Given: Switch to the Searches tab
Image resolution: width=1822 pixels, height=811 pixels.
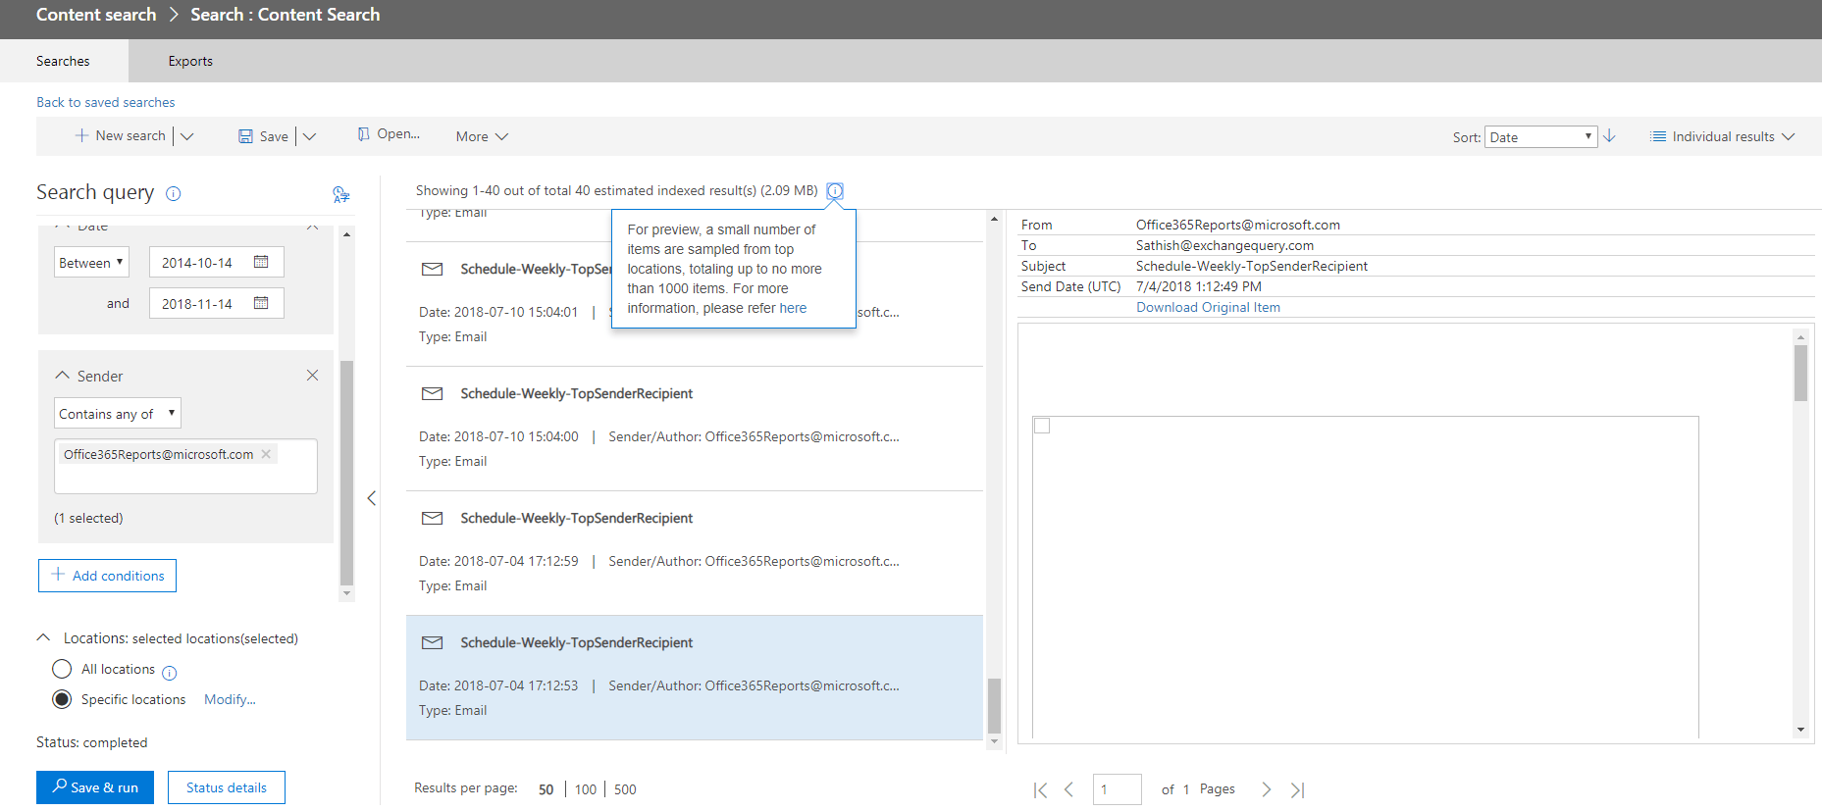Looking at the screenshot, I should (x=64, y=61).
